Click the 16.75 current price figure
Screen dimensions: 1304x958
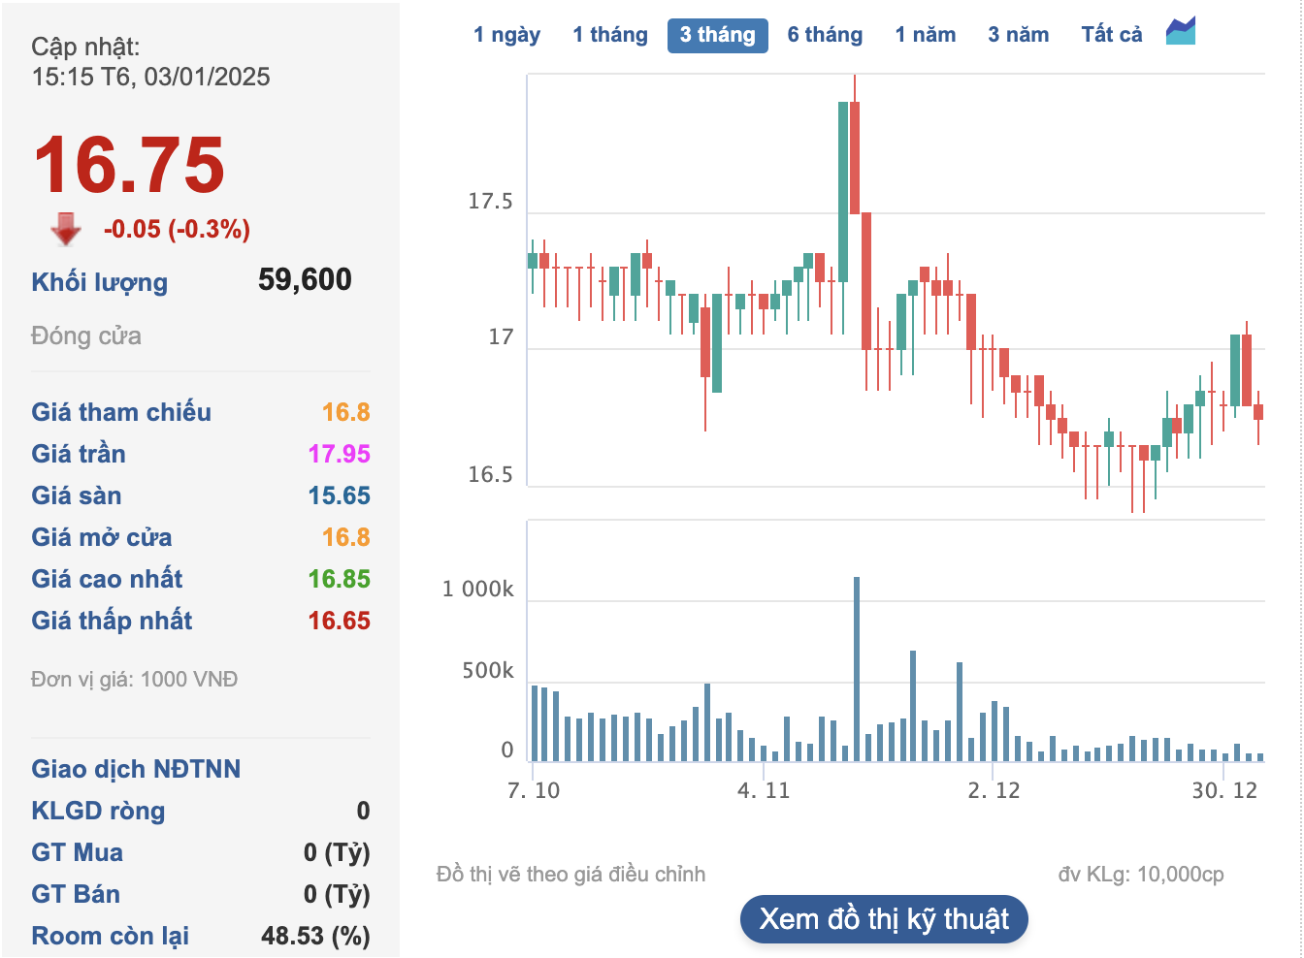coord(129,165)
